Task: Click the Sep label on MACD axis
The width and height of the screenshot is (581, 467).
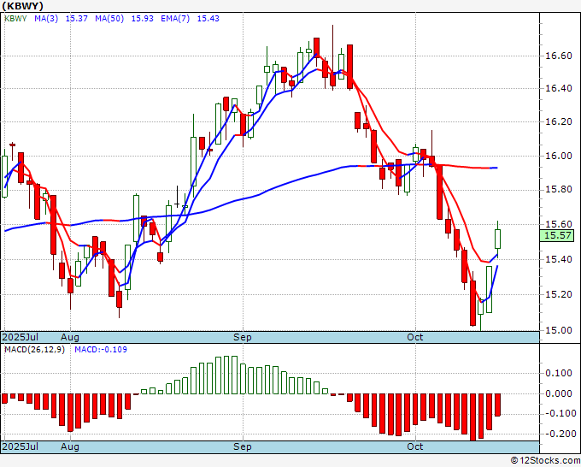Action: (x=243, y=446)
